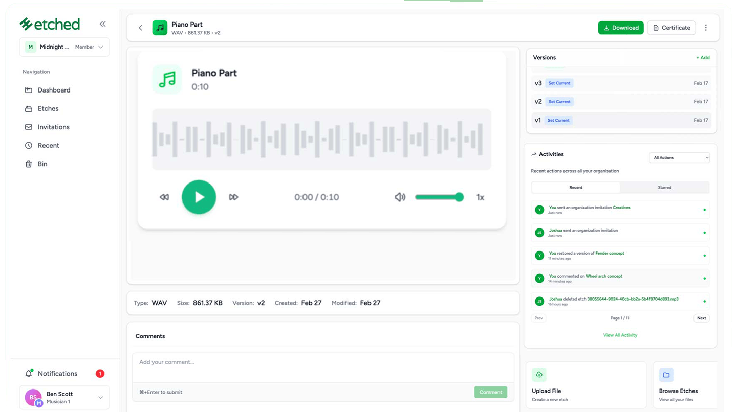Change playback speed from 1x
Screen dimensions: 737x412
(480, 197)
